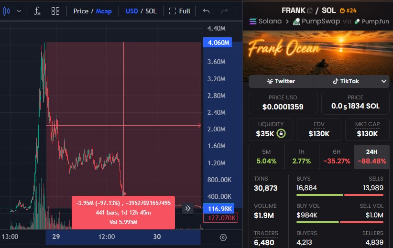Click the redo arrow icon

(224, 11)
